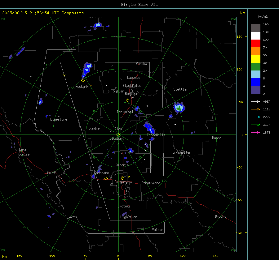Click the 2025/06/15 21:56:54 UTC Composite timestamp

pos(43,13)
